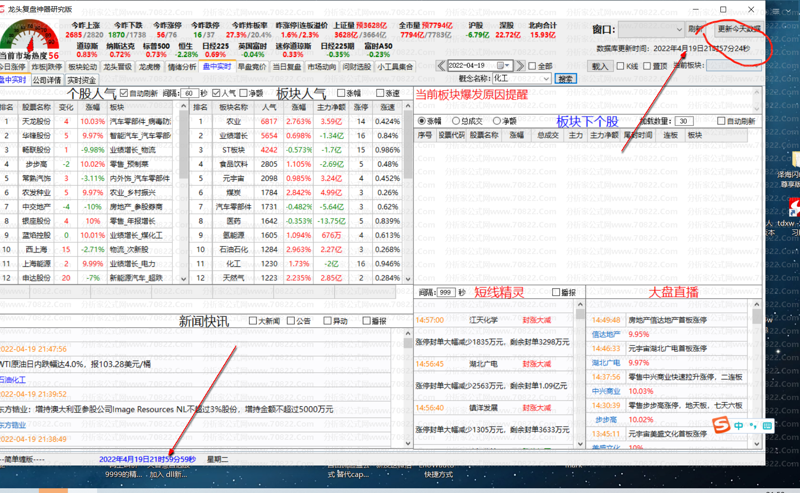Enable 自动刷新 for 个股人气

tap(124, 93)
